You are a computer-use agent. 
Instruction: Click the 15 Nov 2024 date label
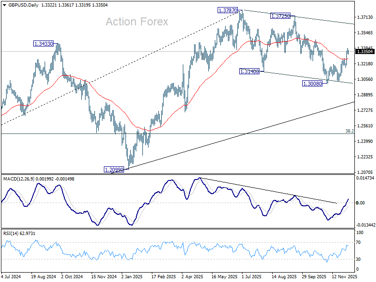pyautogui.click(x=104, y=276)
